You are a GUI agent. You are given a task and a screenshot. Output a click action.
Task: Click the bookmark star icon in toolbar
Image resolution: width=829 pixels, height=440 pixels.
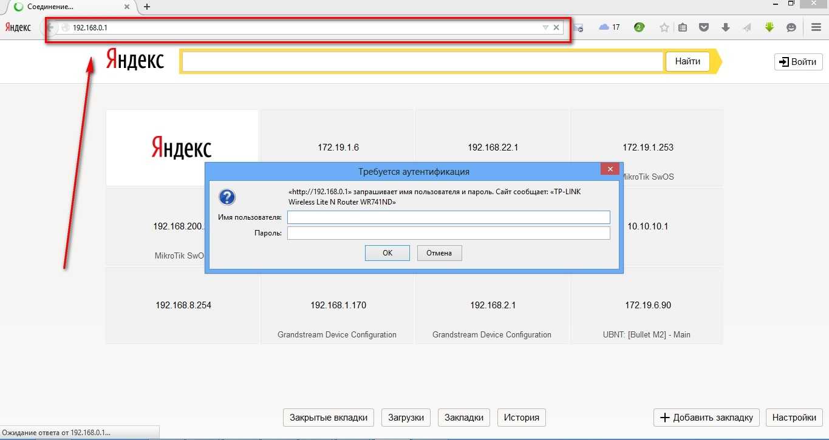(x=664, y=27)
